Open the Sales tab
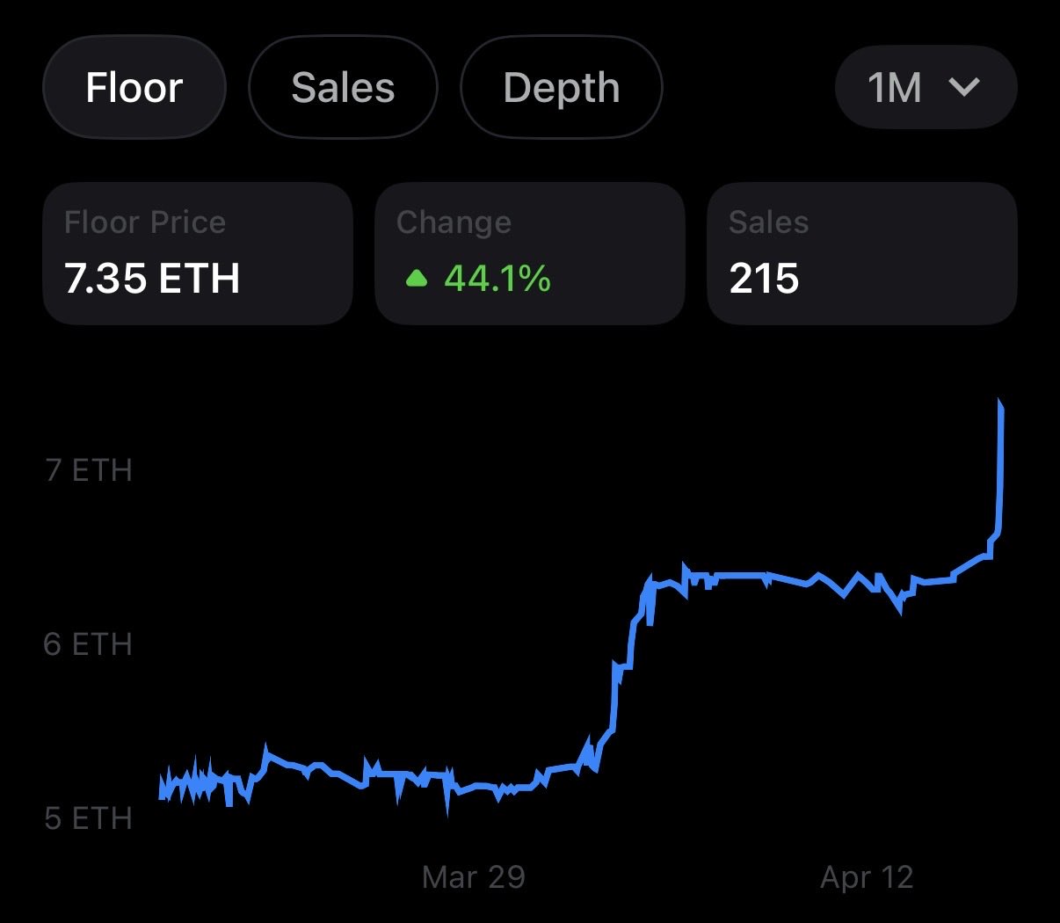Viewport: 1060px width, 923px height. click(343, 87)
